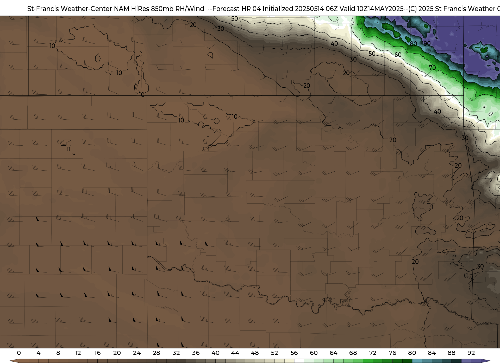Click the '68' tick label on the colorbar
This screenshot has width=500, height=364.
pyautogui.click(x=353, y=353)
